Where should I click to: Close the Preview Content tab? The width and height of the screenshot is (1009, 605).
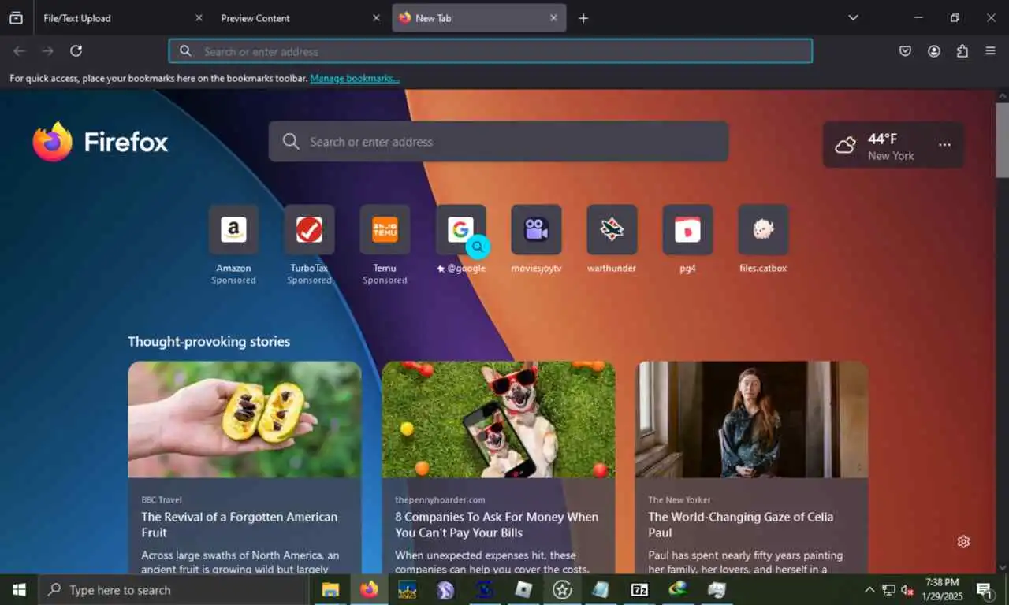[376, 17]
